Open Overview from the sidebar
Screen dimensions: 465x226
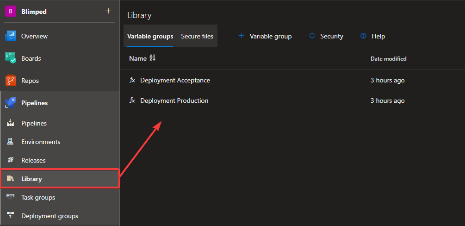34,36
